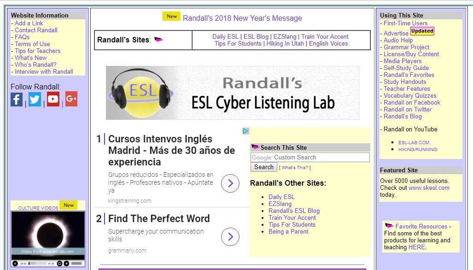Screen dimensions: 473x270
Task: Open FAQs page
Action: pos(22,37)
